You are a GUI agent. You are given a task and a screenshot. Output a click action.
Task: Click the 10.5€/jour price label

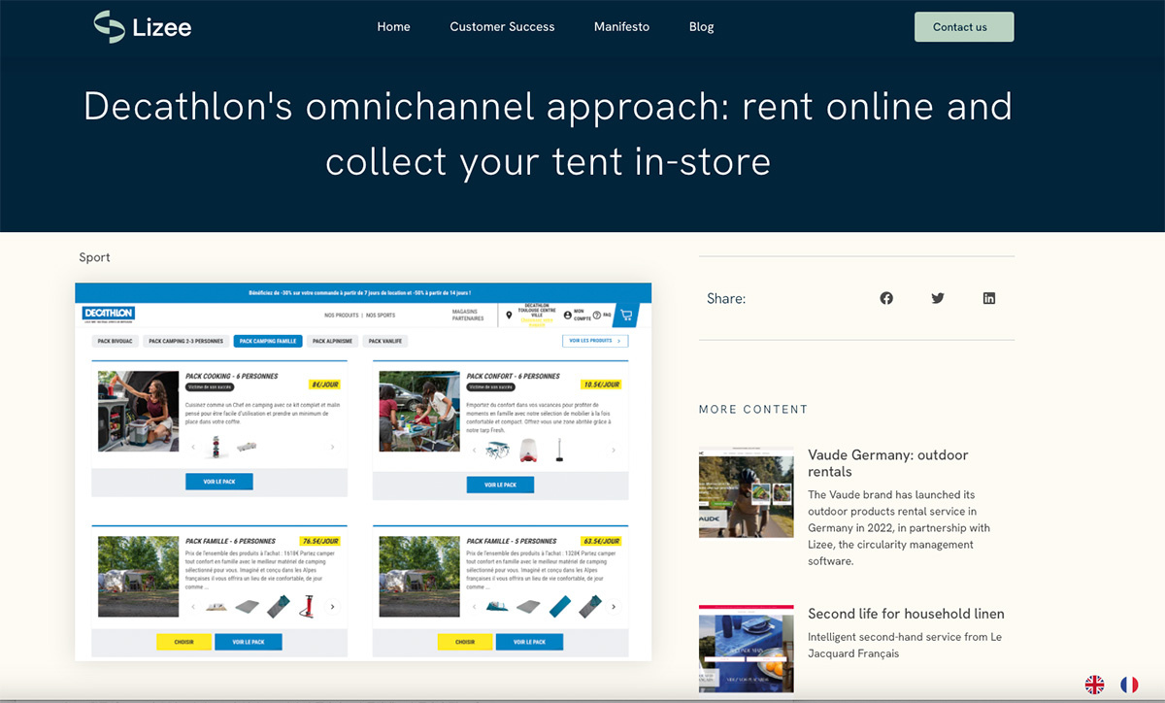(601, 385)
